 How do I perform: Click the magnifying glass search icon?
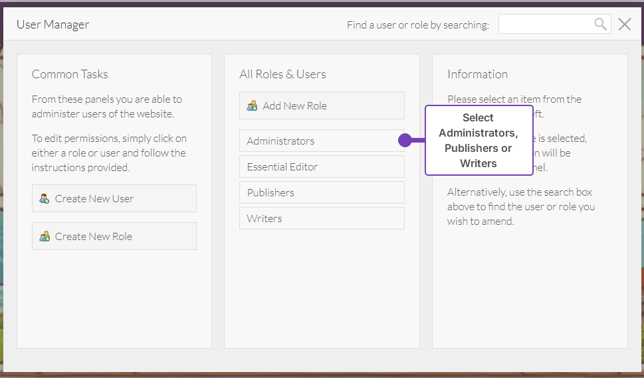(x=600, y=25)
